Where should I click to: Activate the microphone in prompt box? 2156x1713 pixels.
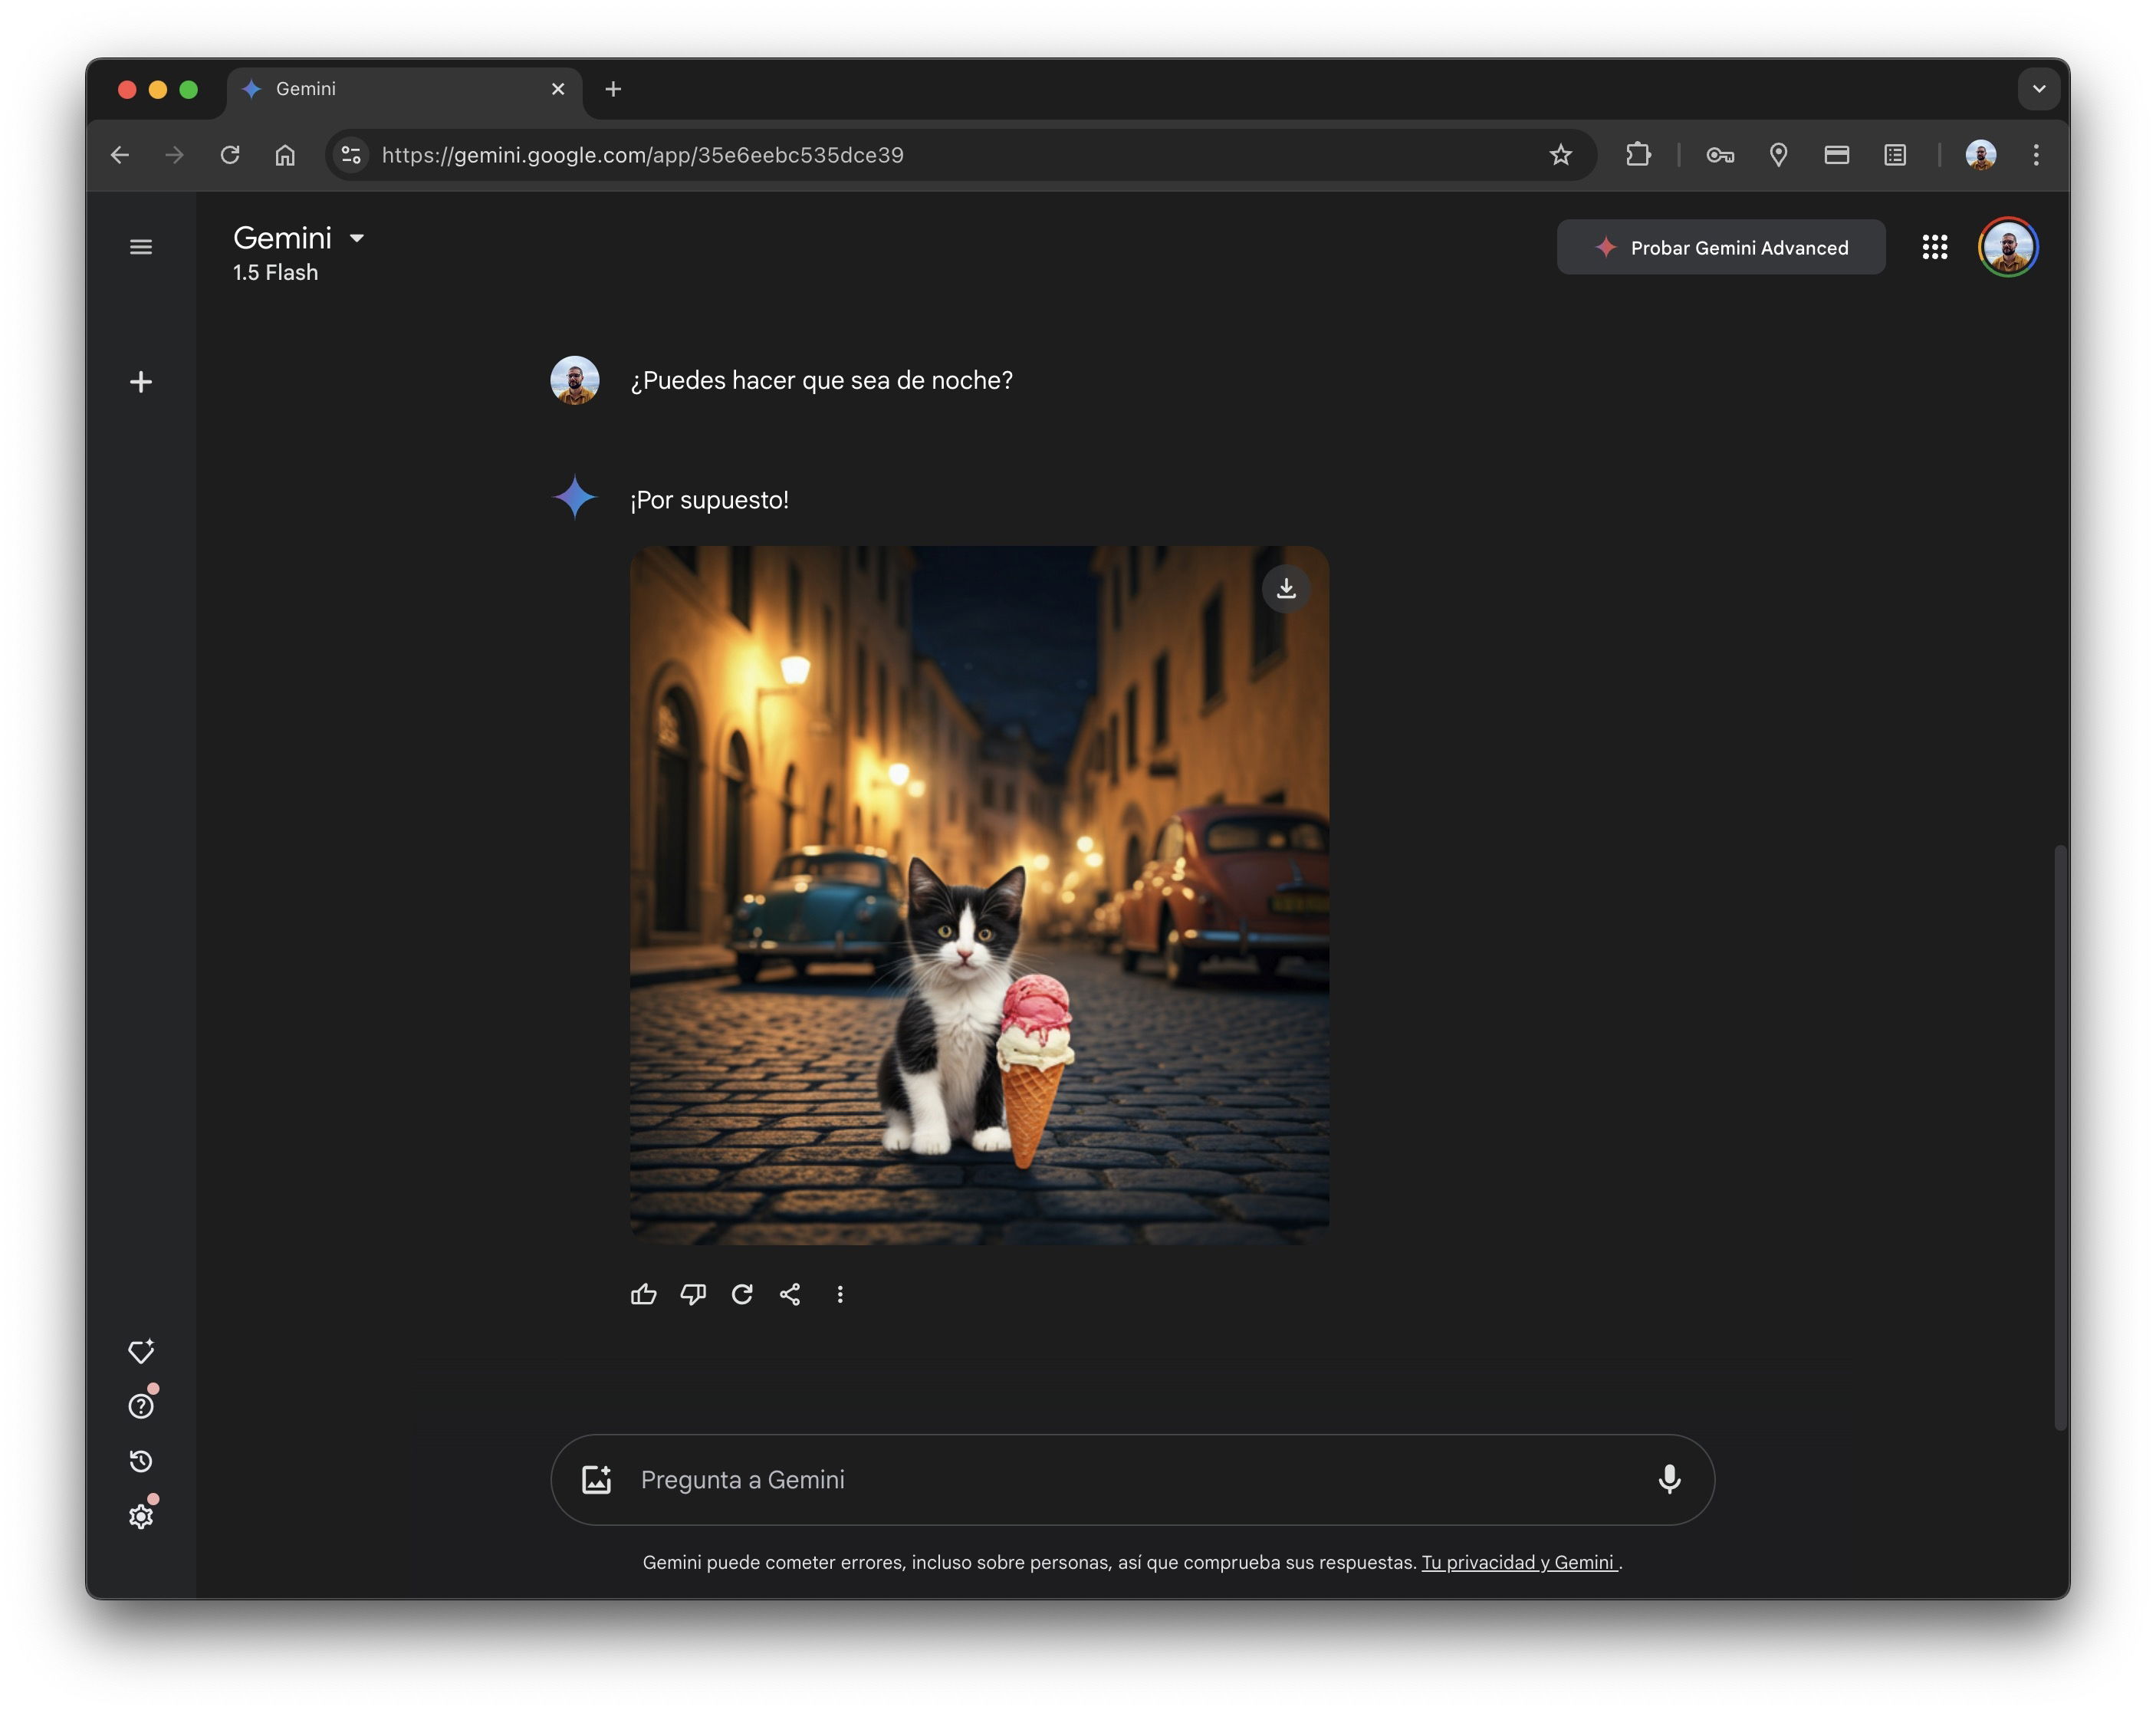1669,1479
